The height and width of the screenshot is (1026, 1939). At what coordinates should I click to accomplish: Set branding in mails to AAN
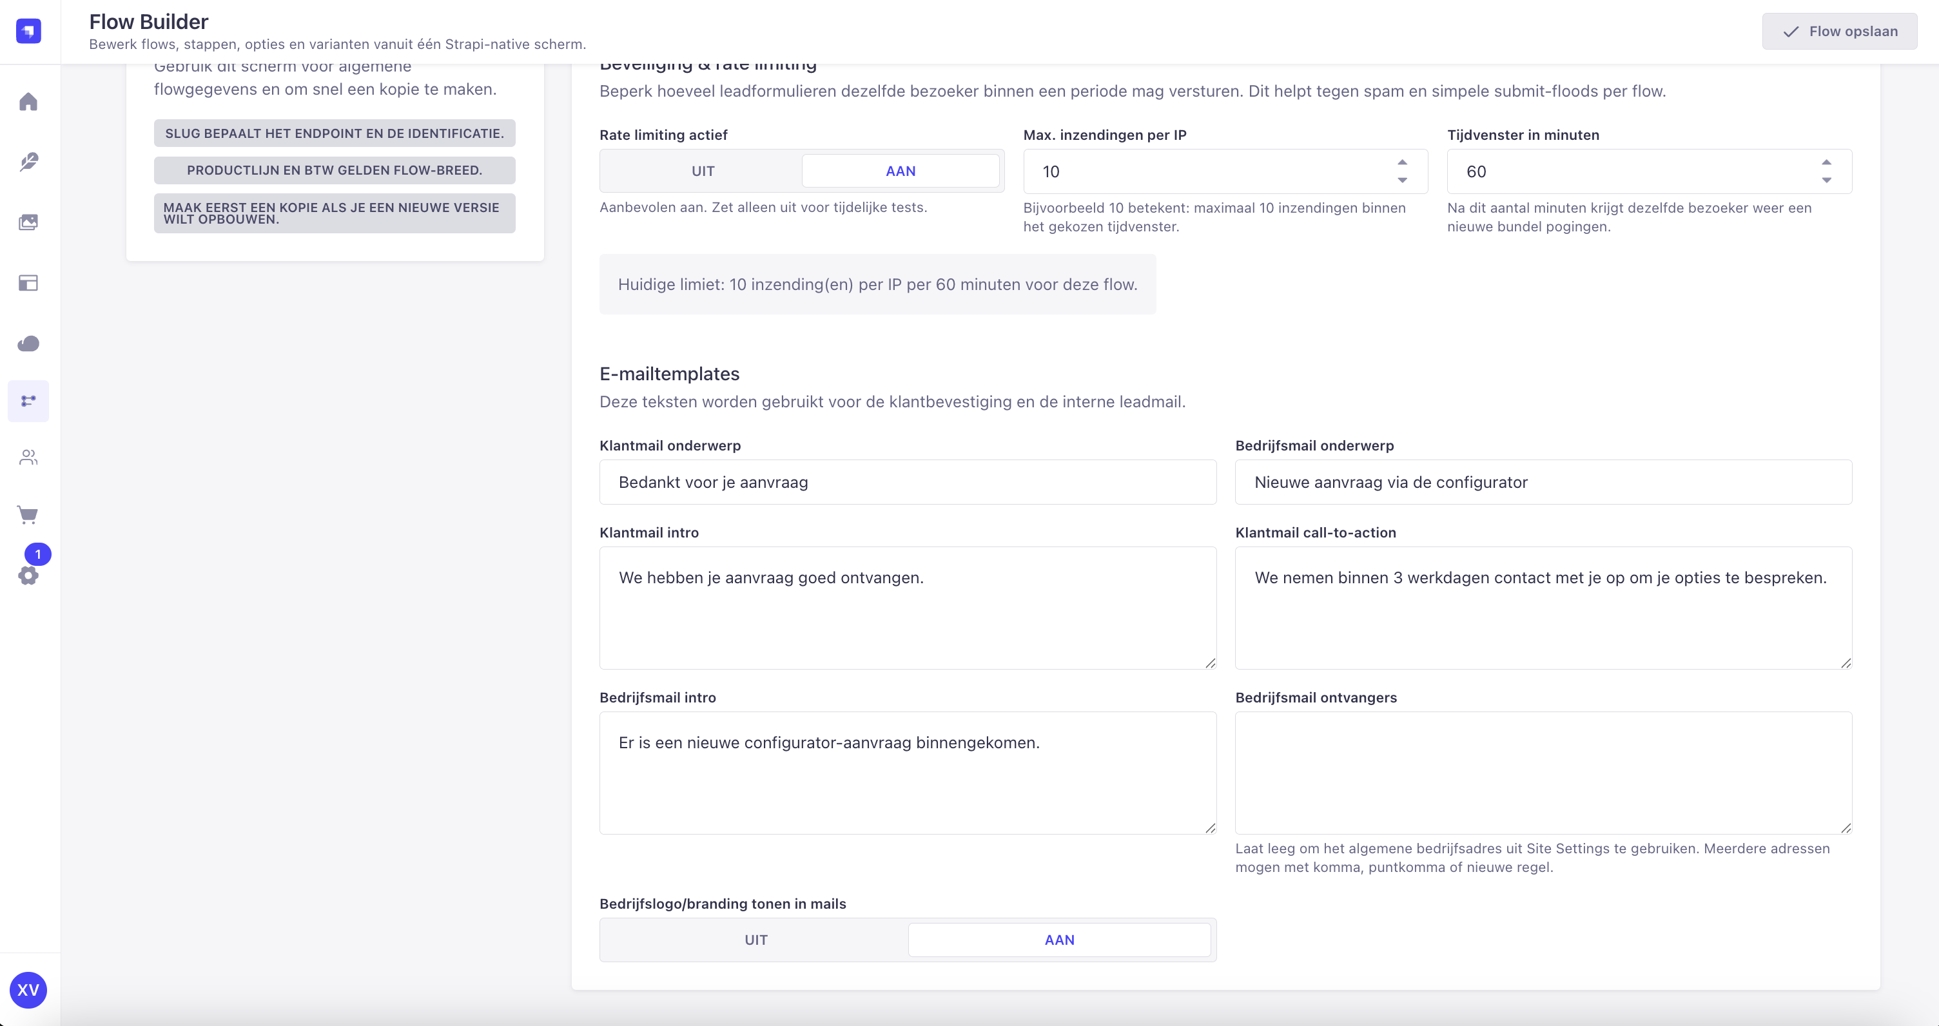pos(1059,940)
